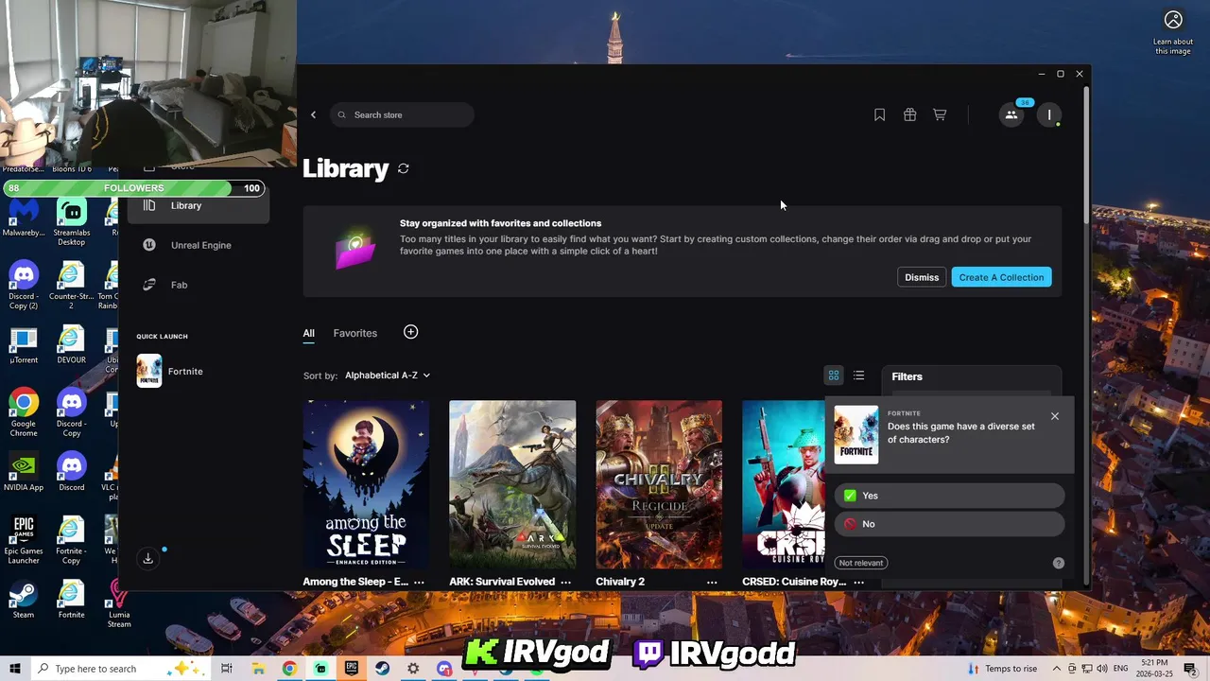Viewport: 1210px width, 681px height.
Task: Open the Downloads icon in sidebar
Action: tap(148, 559)
